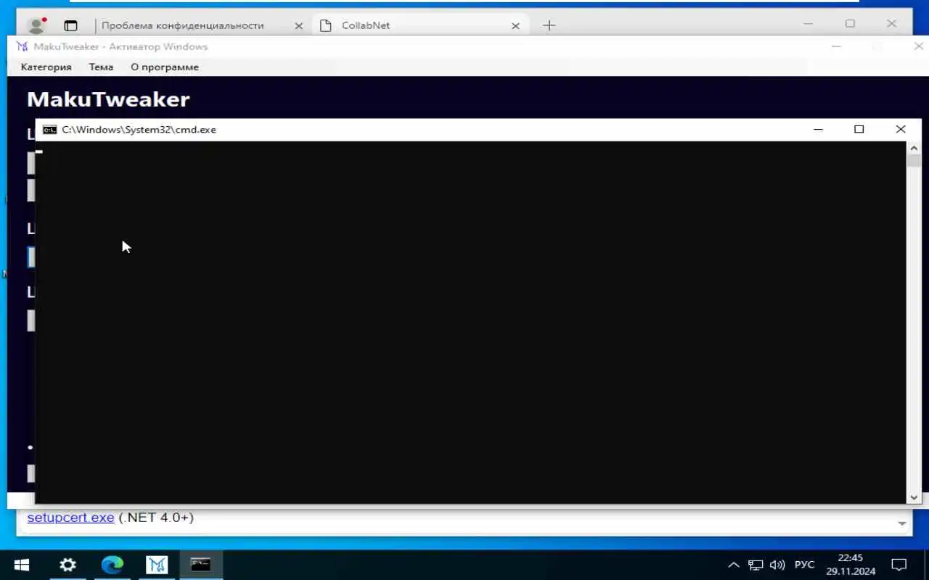Maximize the cmd.exe window
Image resolution: width=929 pixels, height=580 pixels.
click(859, 129)
